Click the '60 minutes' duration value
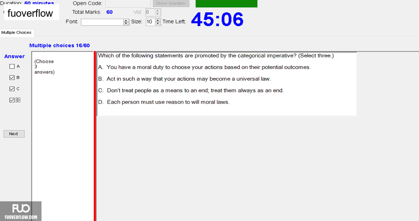Image resolution: width=419 pixels, height=221 pixels. 39,3
